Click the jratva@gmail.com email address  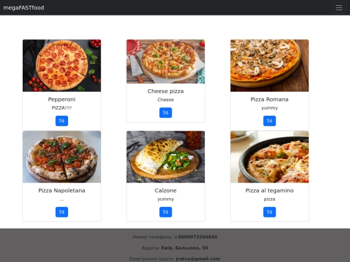click(x=198, y=259)
